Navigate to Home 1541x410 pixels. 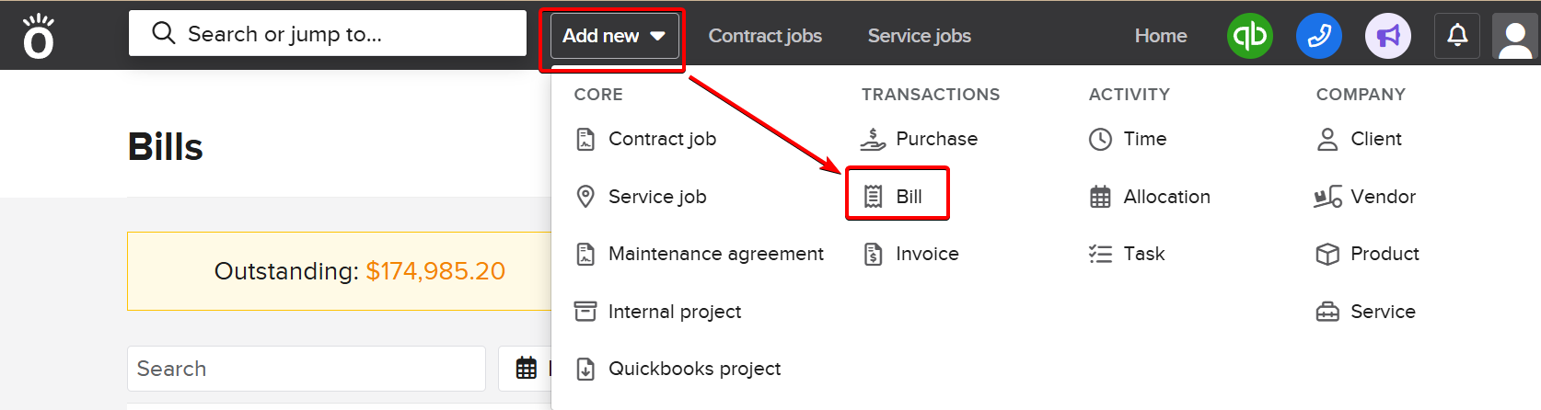pos(1160,36)
